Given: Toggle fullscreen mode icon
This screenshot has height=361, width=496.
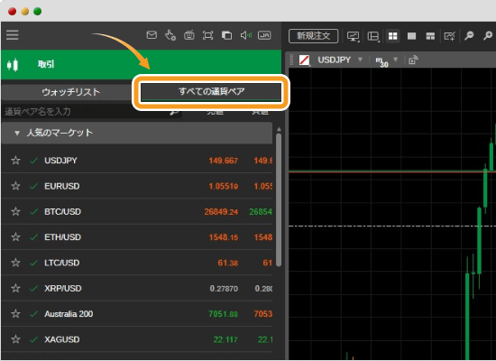Looking at the screenshot, I should pos(207,35).
